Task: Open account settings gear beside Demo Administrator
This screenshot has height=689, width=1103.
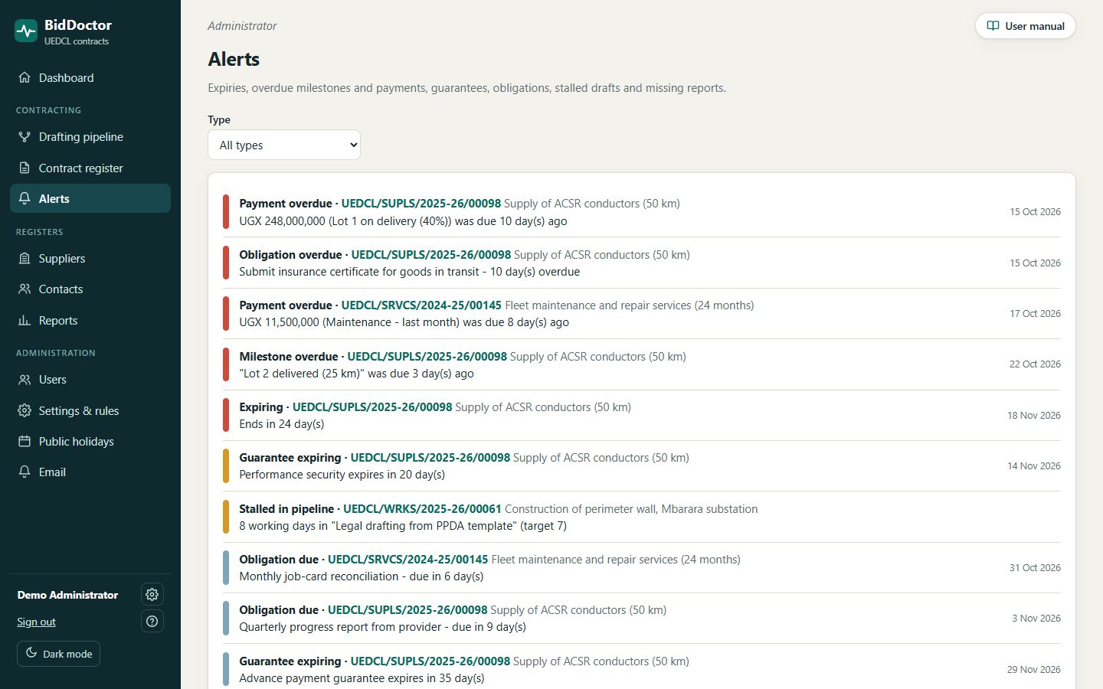Action: tap(152, 594)
